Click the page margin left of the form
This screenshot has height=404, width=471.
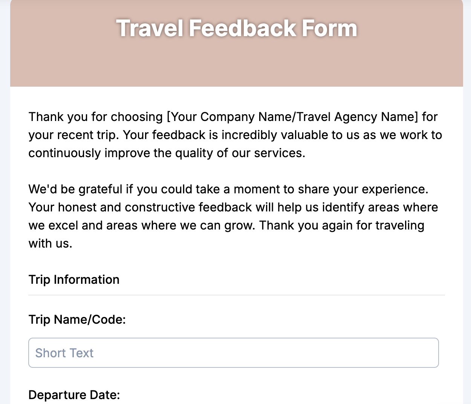click(x=5, y=226)
